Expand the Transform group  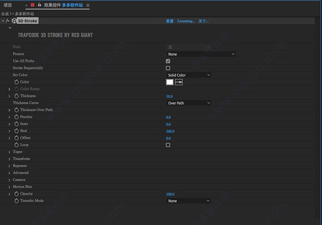(x=9, y=159)
